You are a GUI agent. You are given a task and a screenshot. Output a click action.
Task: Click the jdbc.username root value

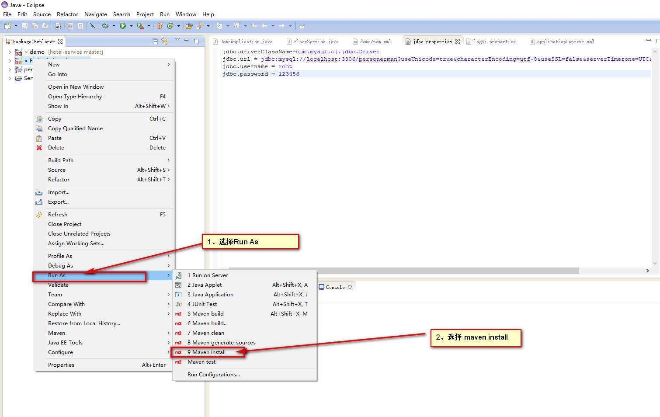[285, 67]
